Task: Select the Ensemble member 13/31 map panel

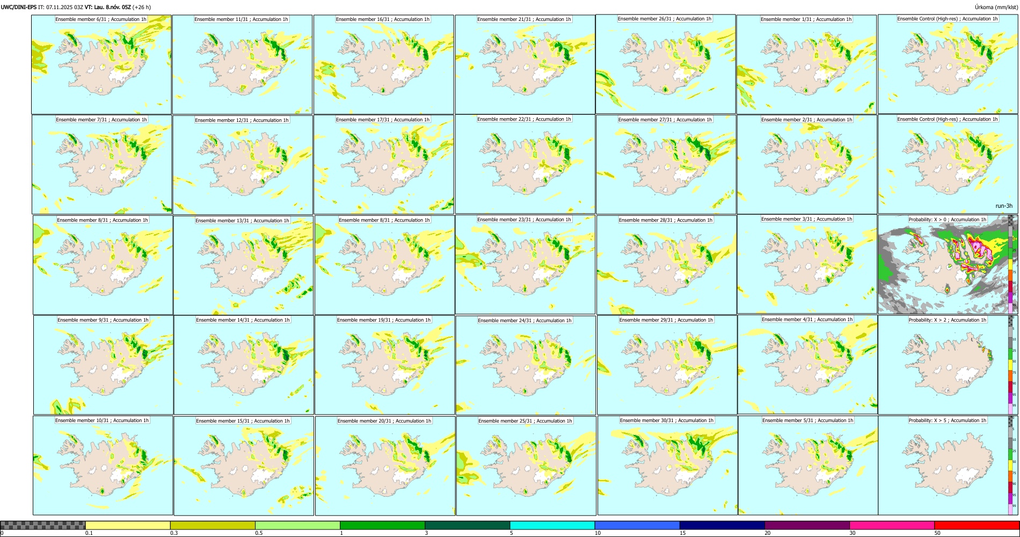Action: (243, 265)
